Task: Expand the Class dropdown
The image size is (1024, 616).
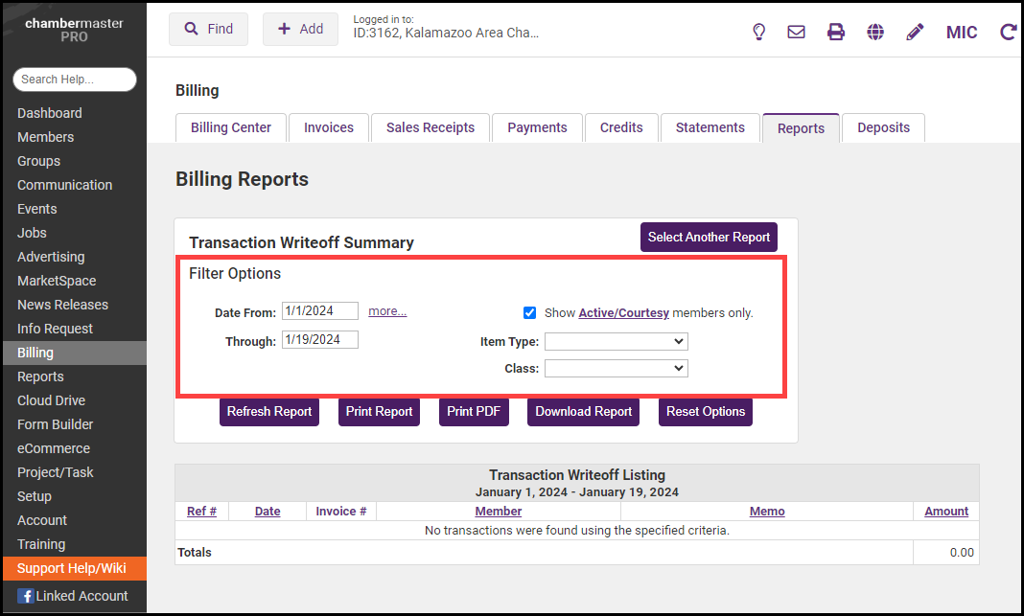Action: pos(616,368)
